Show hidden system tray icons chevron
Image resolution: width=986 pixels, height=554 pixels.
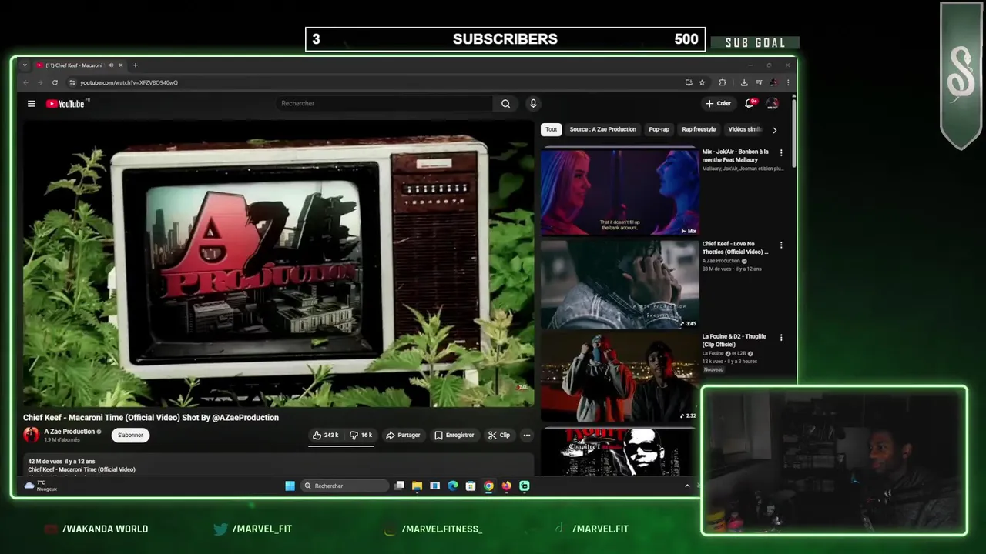coord(687,486)
